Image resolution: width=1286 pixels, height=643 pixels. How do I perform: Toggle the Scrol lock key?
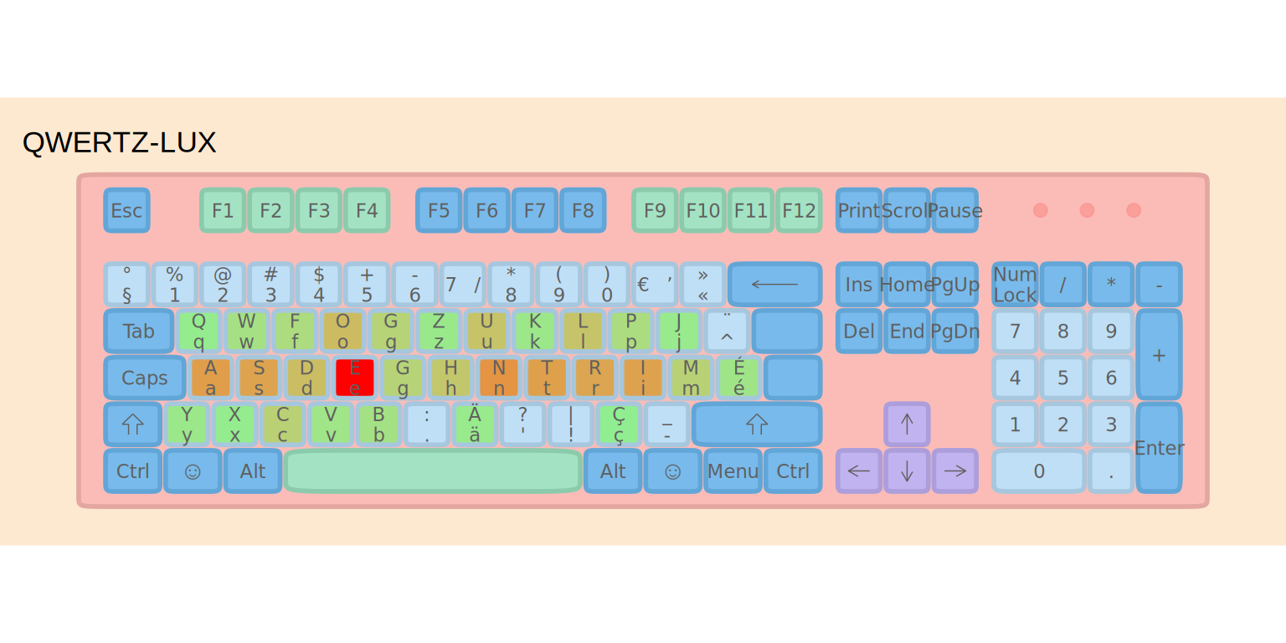click(x=907, y=210)
